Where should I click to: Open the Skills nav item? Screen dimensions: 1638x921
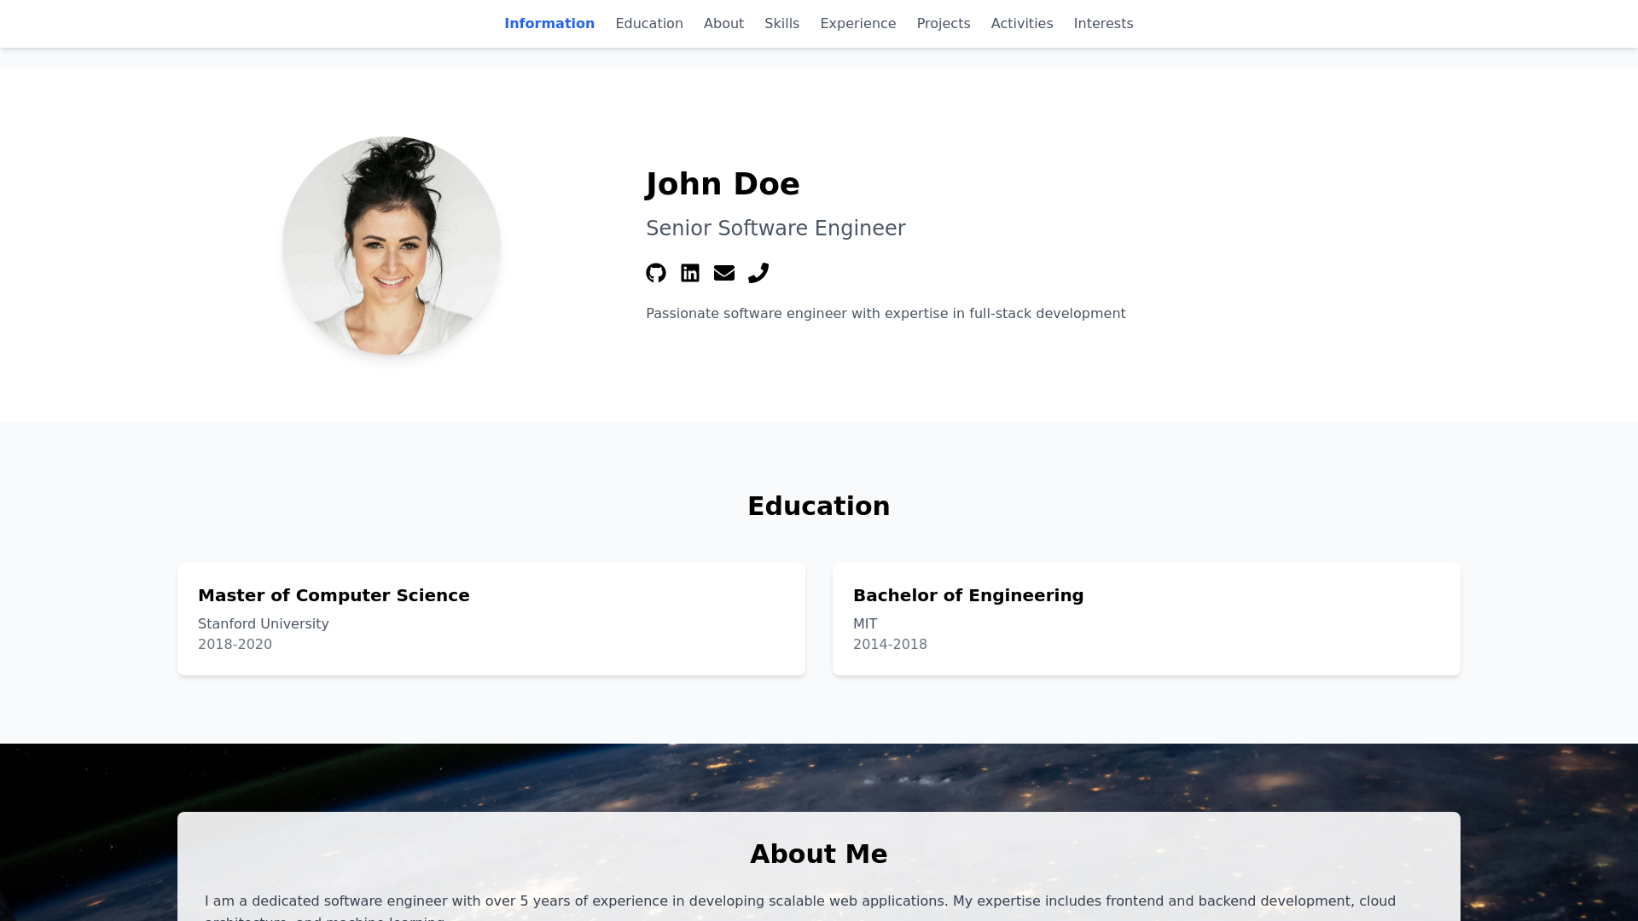pos(781,24)
